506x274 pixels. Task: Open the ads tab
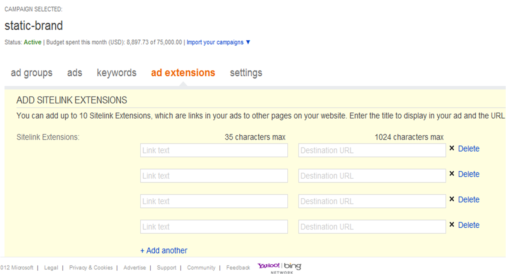pos(75,73)
